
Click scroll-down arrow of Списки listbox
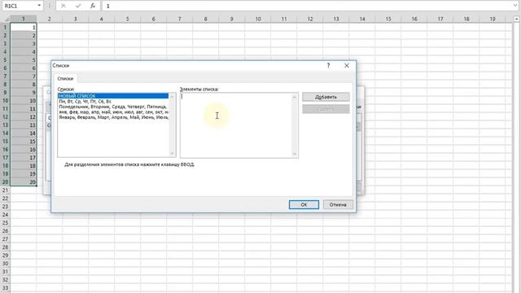tap(172, 154)
